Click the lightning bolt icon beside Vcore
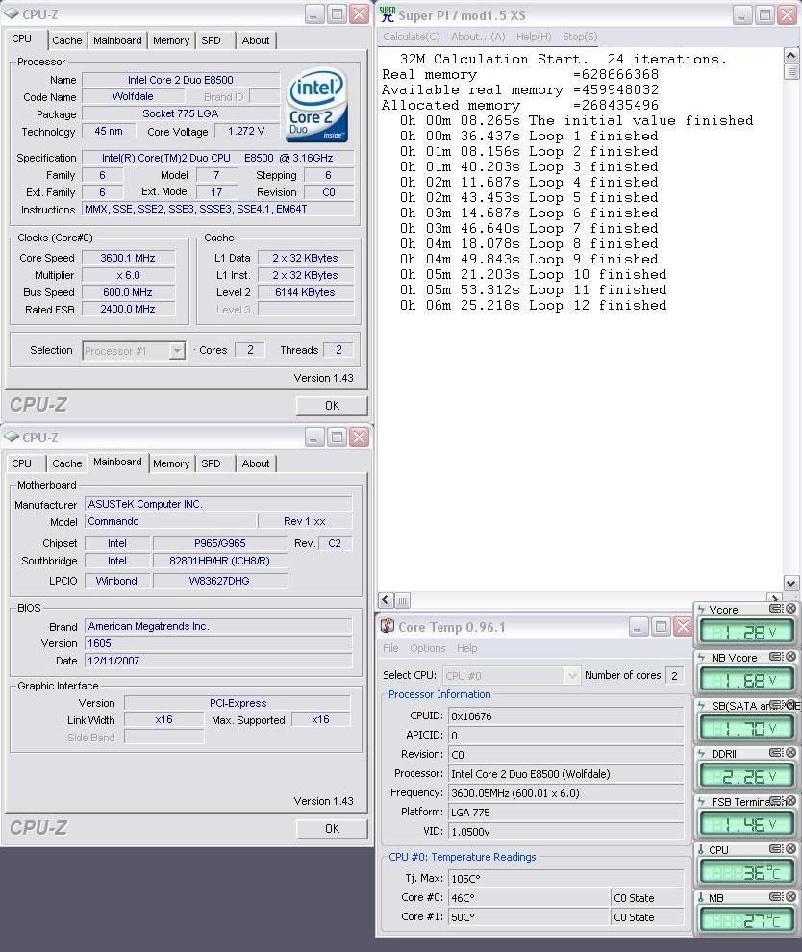Viewport: 802px width, 952px height. pyautogui.click(x=701, y=609)
